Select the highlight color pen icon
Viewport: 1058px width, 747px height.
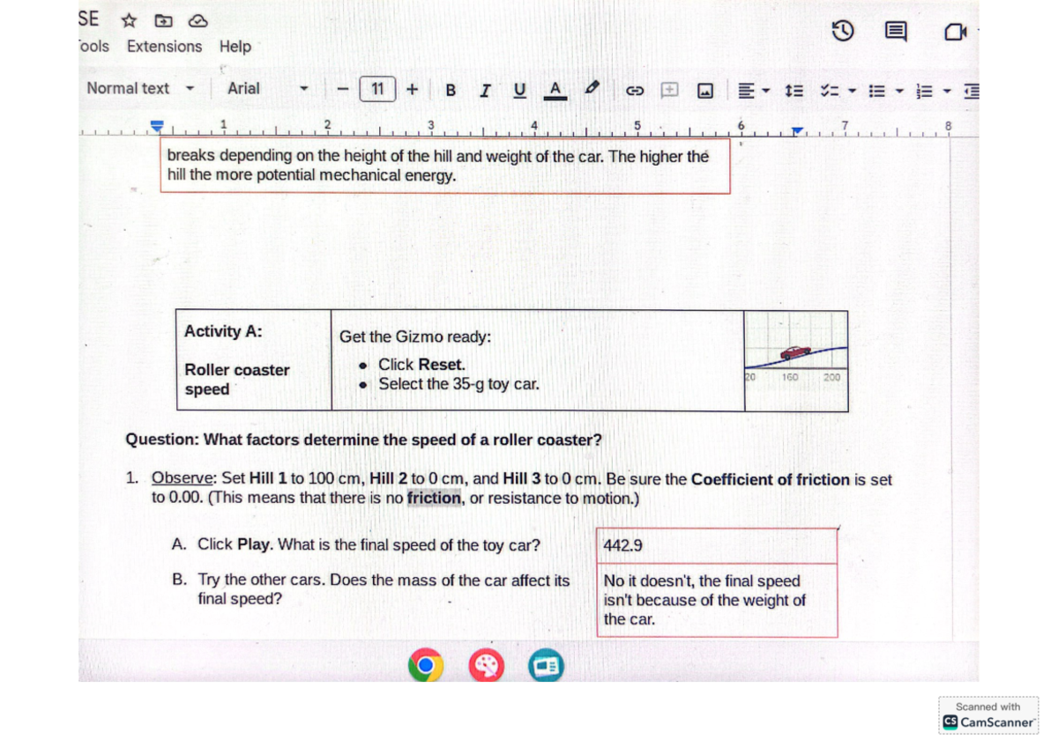click(x=592, y=88)
